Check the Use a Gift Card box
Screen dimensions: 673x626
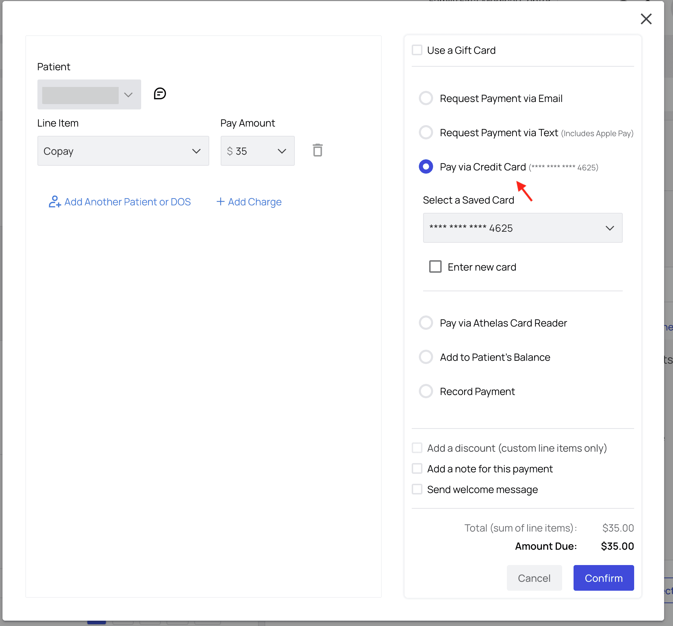tap(417, 50)
